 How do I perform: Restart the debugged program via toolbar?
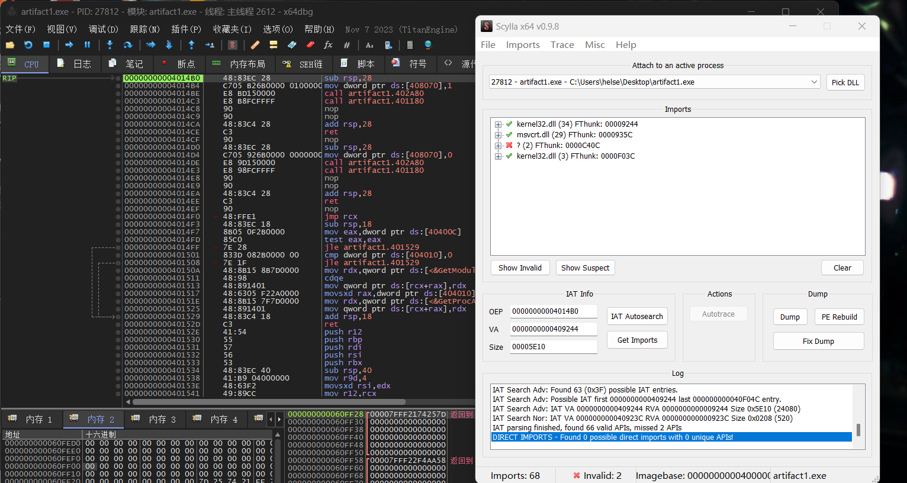point(28,45)
